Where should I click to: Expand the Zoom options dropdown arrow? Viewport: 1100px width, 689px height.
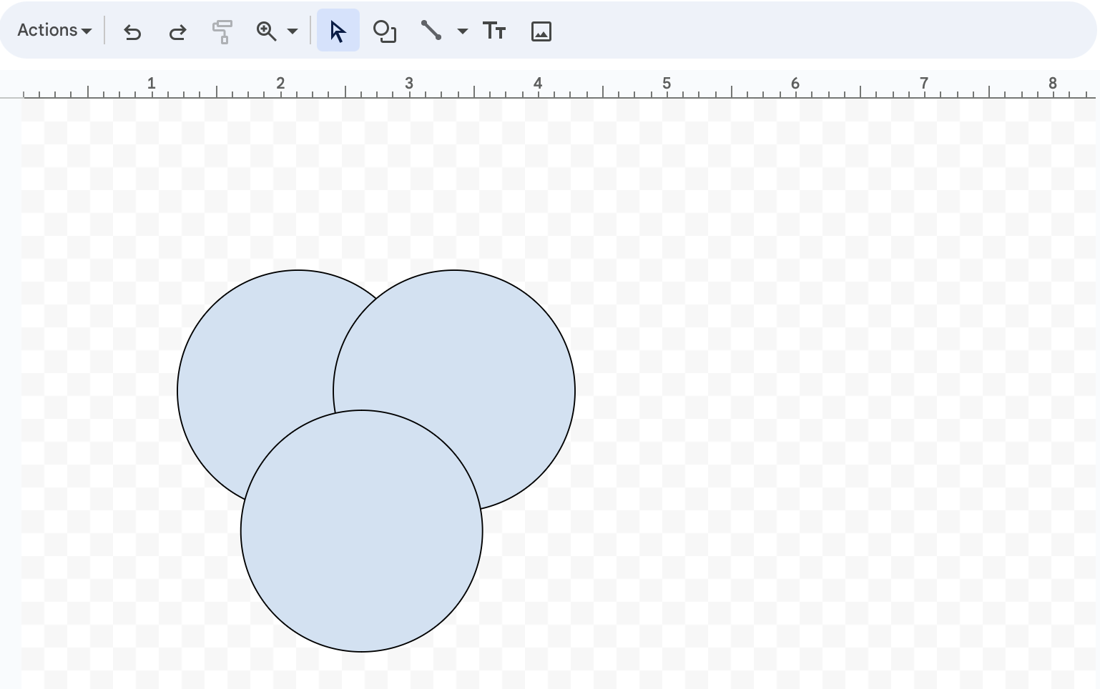[x=292, y=31]
